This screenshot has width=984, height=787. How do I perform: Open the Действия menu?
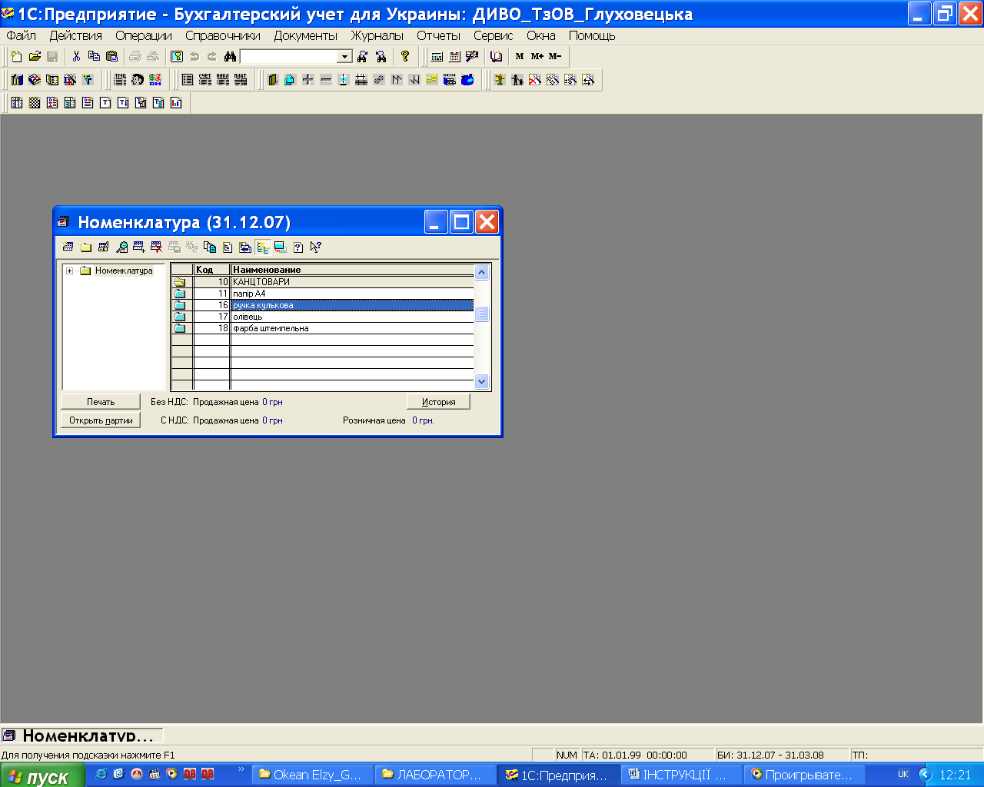[x=76, y=35]
